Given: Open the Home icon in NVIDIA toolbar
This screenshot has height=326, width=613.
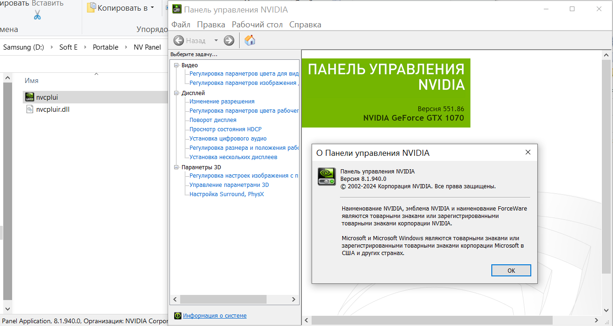Looking at the screenshot, I should (x=250, y=40).
